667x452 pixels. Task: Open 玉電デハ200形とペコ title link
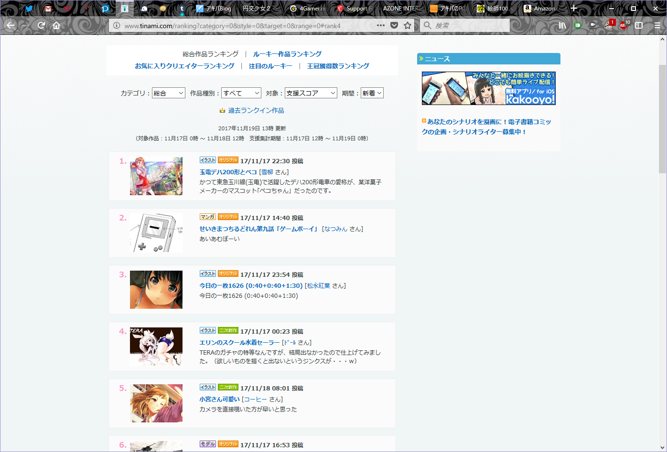(228, 172)
